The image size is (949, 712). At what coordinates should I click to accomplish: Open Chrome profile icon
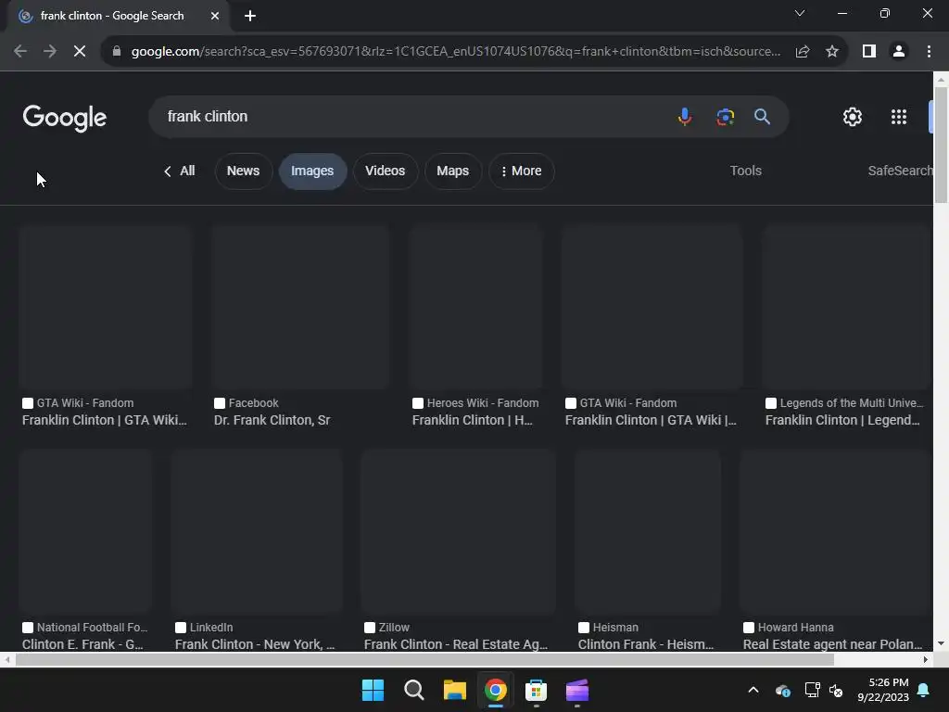click(x=899, y=52)
